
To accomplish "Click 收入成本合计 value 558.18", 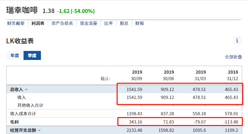I will 199,114.
